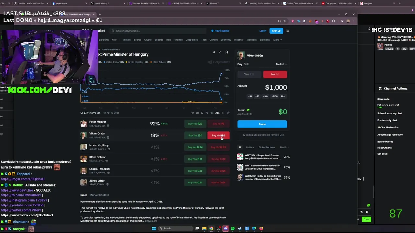Viewport: 415px width, 233px height.
Task: Open the Windows Start button
Action: (154, 228)
